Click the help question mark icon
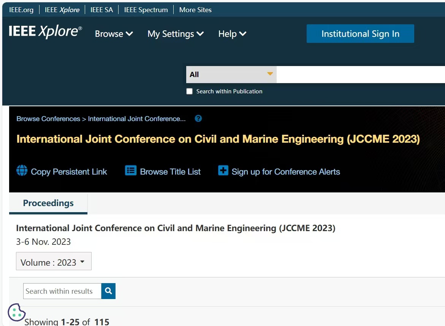Viewport: 445px width, 326px height. 198,118
